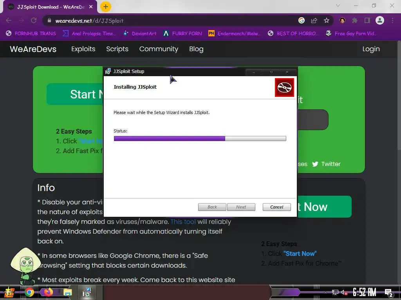Viewport: 401px width, 300px height.
Task: Click the greyed-out Next button in setup
Action: point(241,207)
